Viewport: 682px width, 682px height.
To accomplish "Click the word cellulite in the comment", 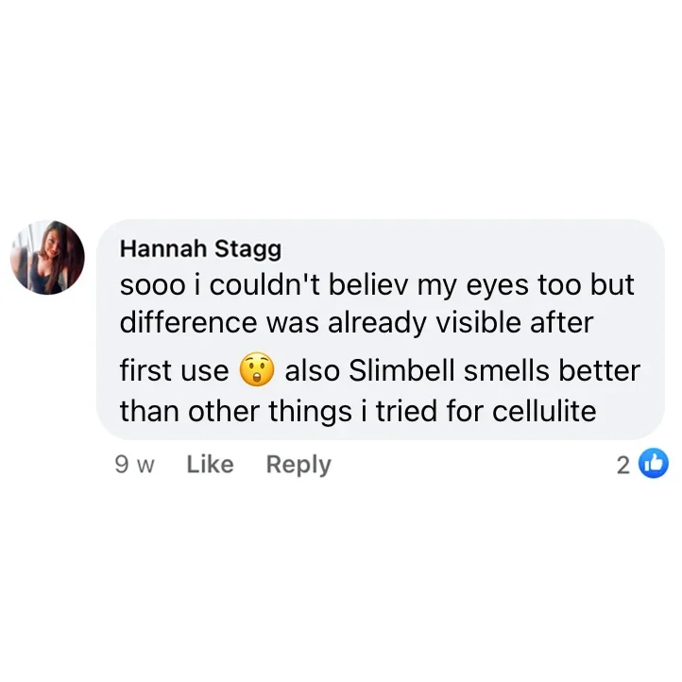I will (x=545, y=412).
